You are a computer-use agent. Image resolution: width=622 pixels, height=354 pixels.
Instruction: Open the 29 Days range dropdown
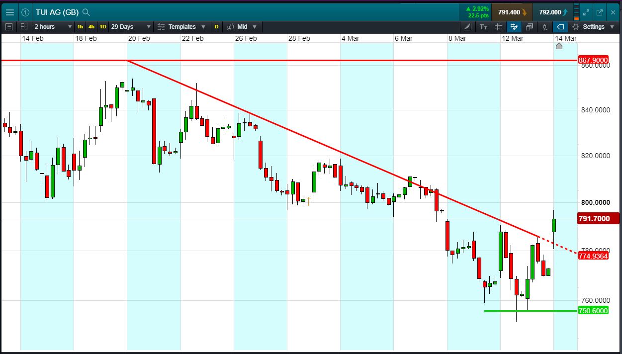(x=131, y=27)
